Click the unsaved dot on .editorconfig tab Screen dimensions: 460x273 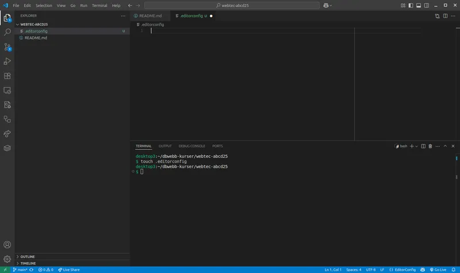point(211,16)
